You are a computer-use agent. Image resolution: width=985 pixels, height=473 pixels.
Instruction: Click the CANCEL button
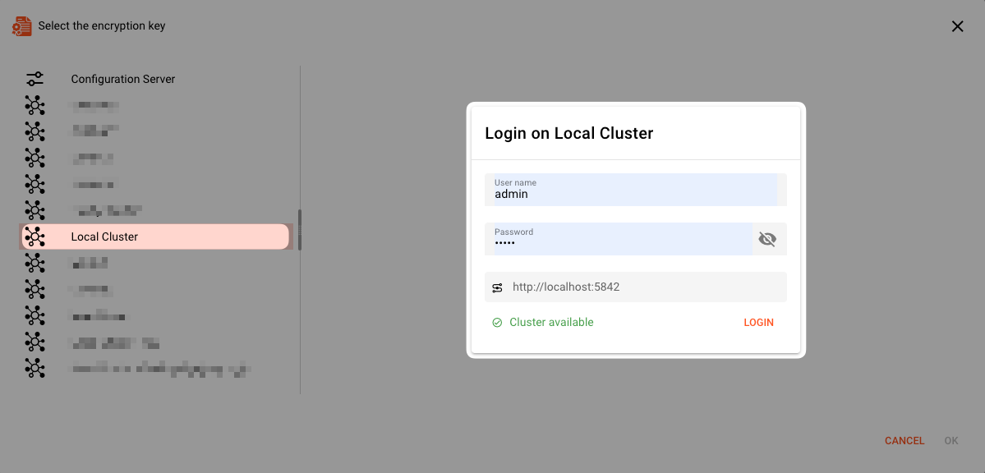point(904,440)
